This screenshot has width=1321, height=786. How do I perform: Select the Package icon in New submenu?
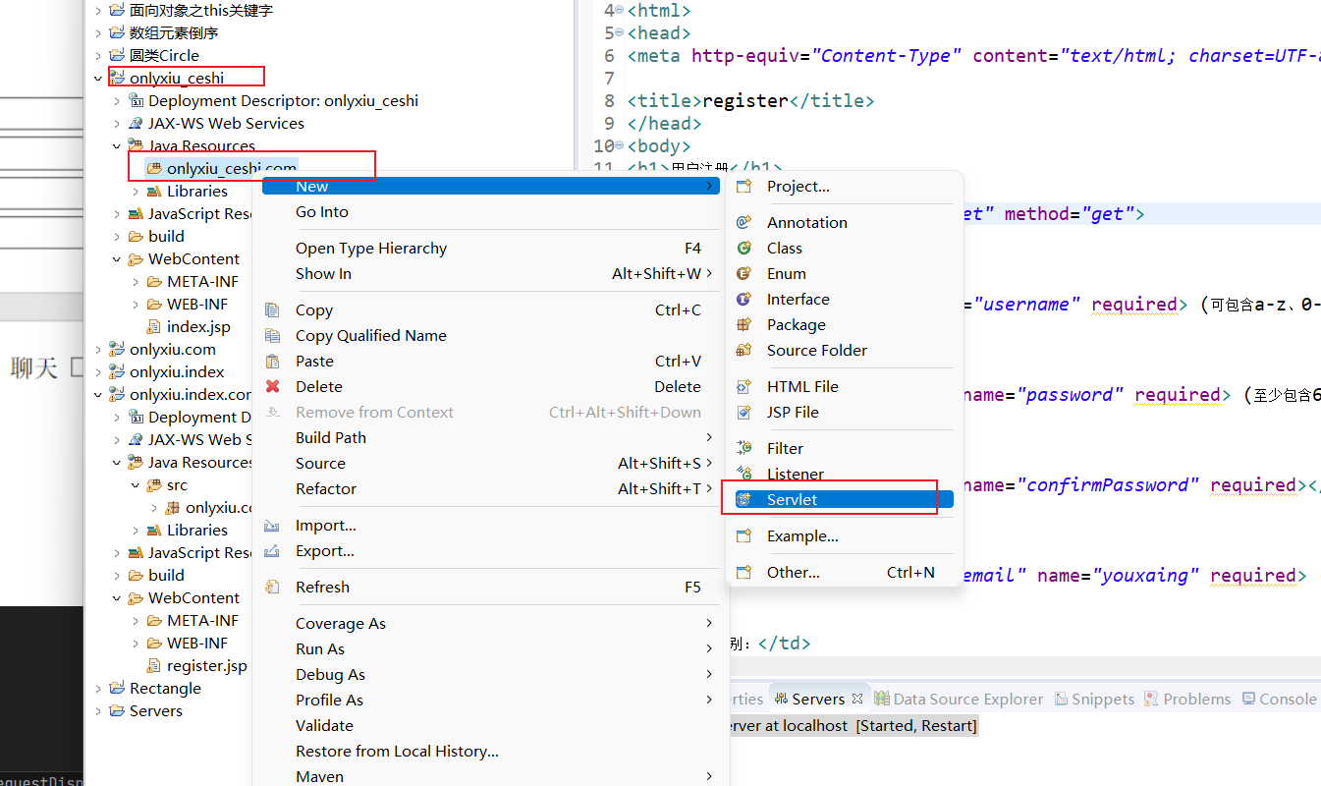point(743,324)
